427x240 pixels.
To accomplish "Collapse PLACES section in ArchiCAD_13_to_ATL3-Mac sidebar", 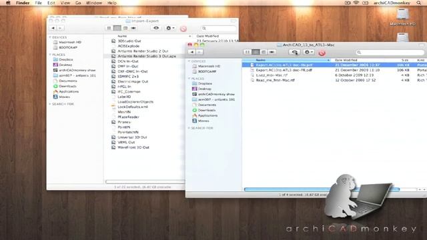I will 189,79.
